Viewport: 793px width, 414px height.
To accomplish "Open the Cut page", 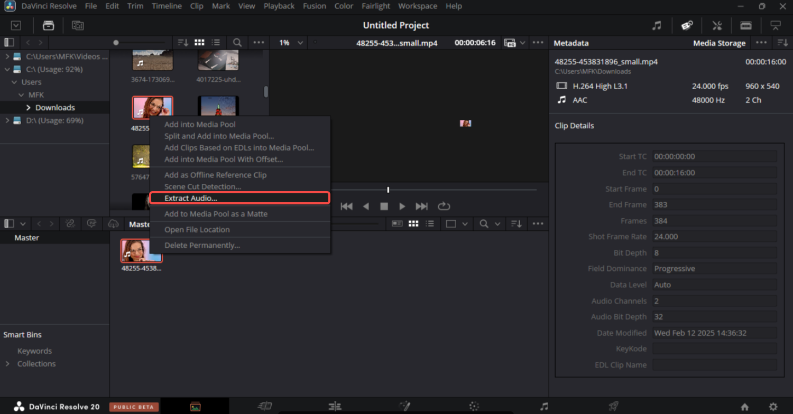I will (264, 406).
